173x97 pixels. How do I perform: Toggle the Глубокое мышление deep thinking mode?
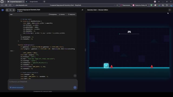click(x=16, y=87)
